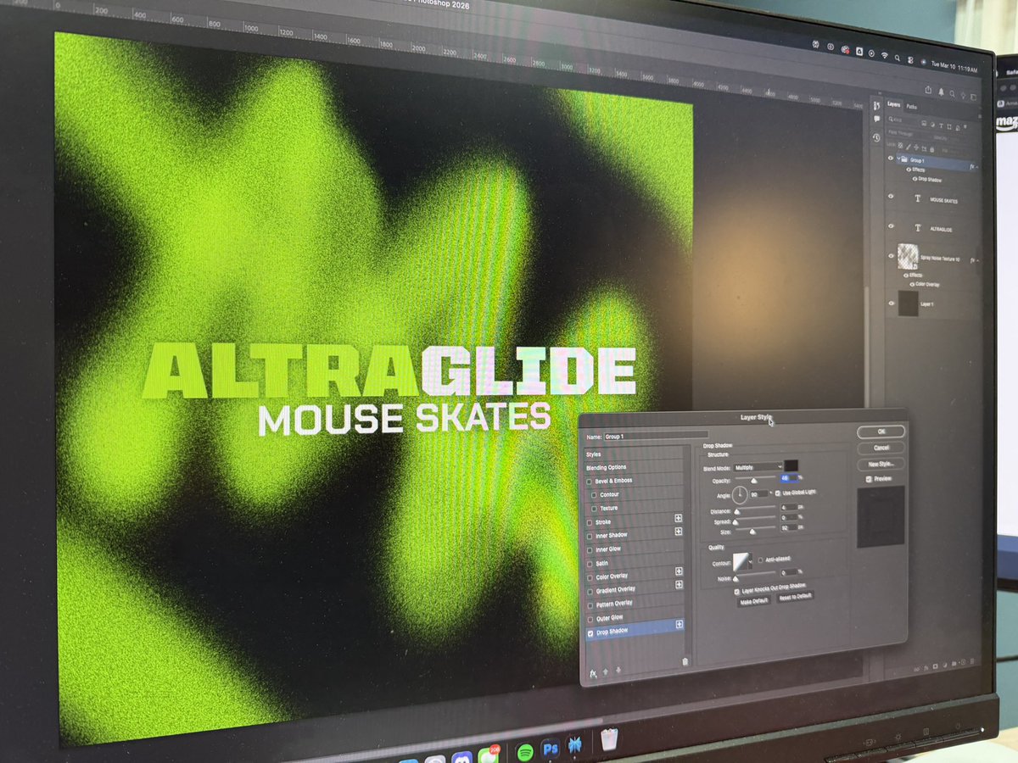Click the fx menu icon in dialog
This screenshot has width=1018, height=763.
(593, 673)
